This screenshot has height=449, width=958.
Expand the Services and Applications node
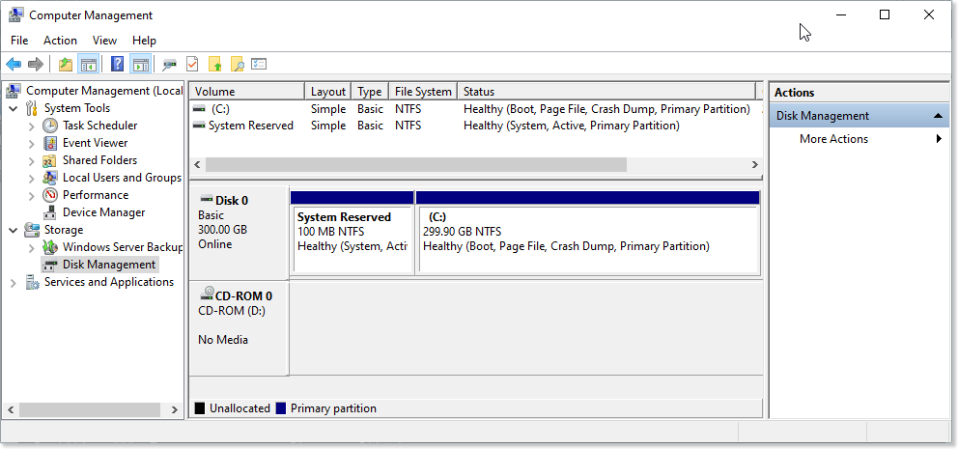coord(14,282)
